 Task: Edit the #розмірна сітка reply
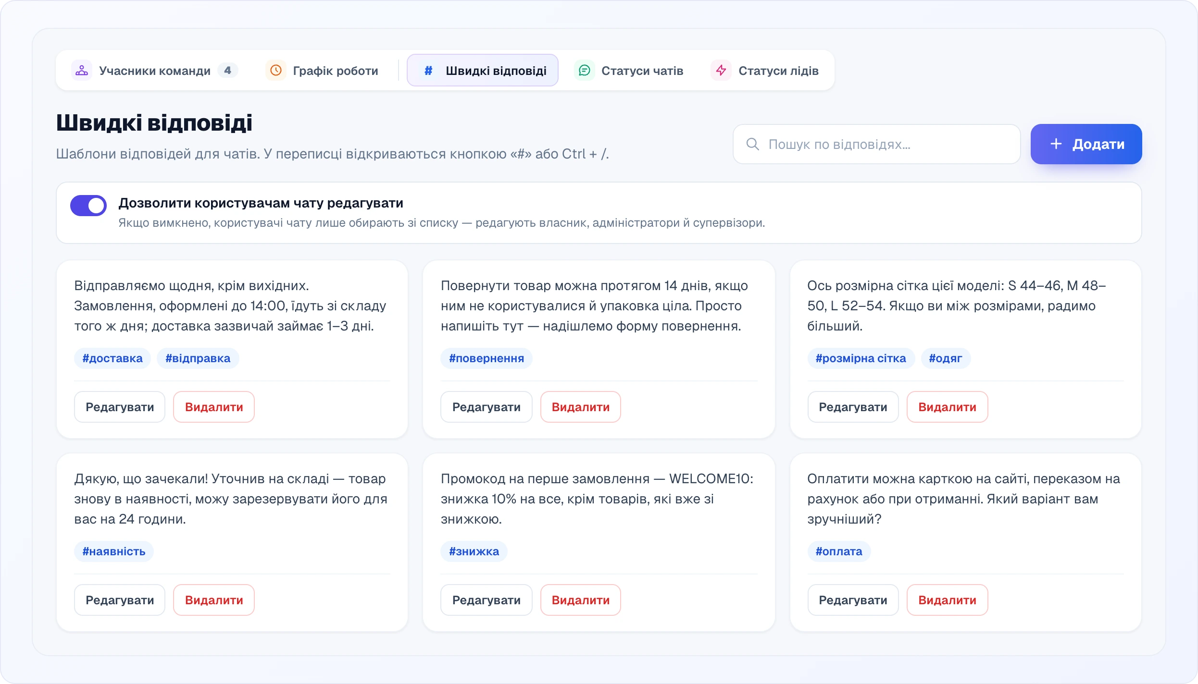click(853, 407)
